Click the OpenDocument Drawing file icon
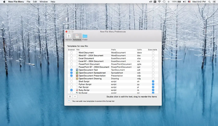218x126 pixels. pyautogui.click(x=77, y=79)
